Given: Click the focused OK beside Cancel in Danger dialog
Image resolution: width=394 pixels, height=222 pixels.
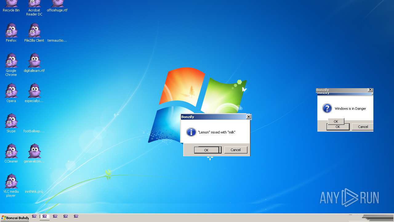Looking at the screenshot, I should (x=338, y=127).
